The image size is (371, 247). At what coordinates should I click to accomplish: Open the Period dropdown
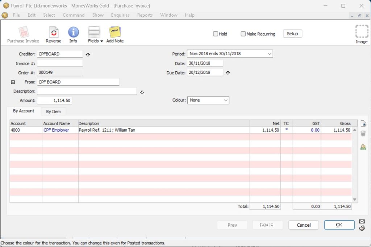(230, 54)
